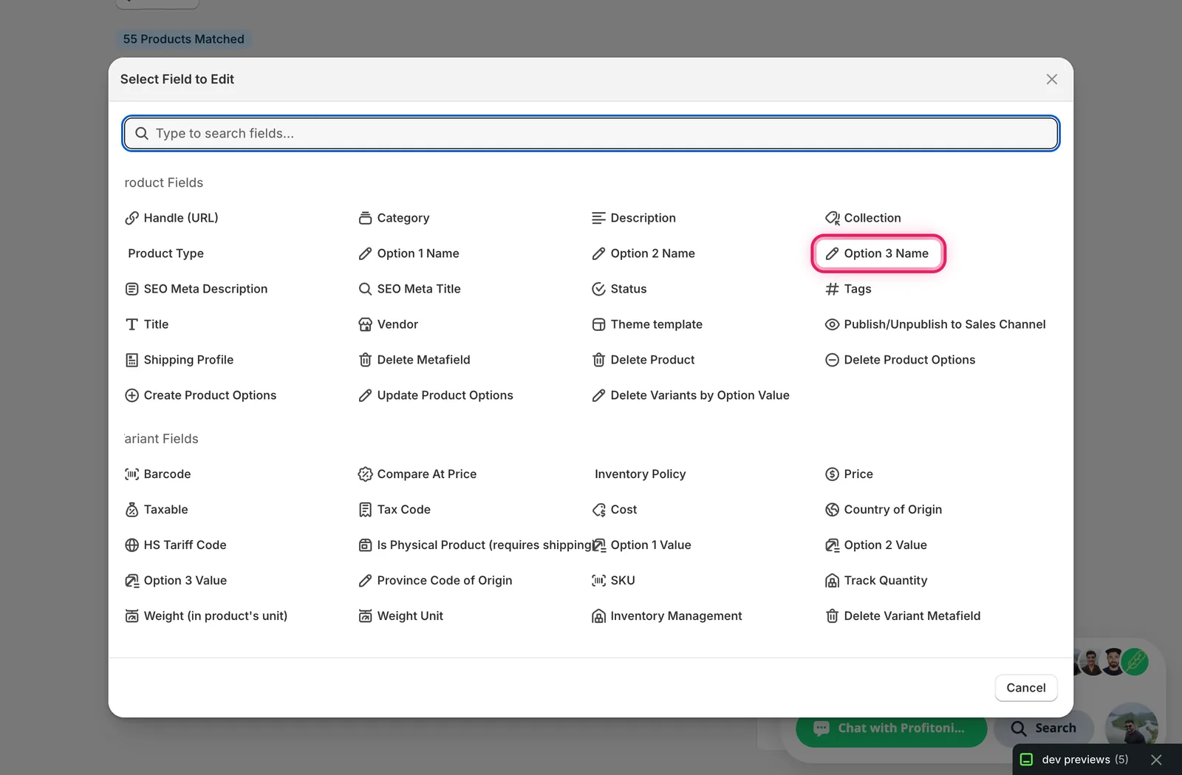The height and width of the screenshot is (775, 1182).
Task: Click the Option 3 Name pencil icon
Action: point(832,253)
